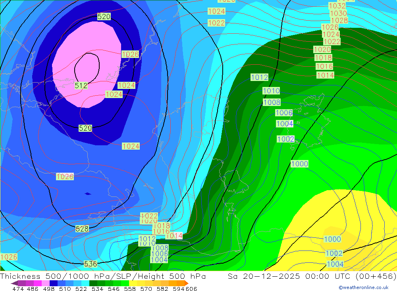Click the red 1030 pressure label
Viewport: 397px width, 291px height.
click(339, 13)
